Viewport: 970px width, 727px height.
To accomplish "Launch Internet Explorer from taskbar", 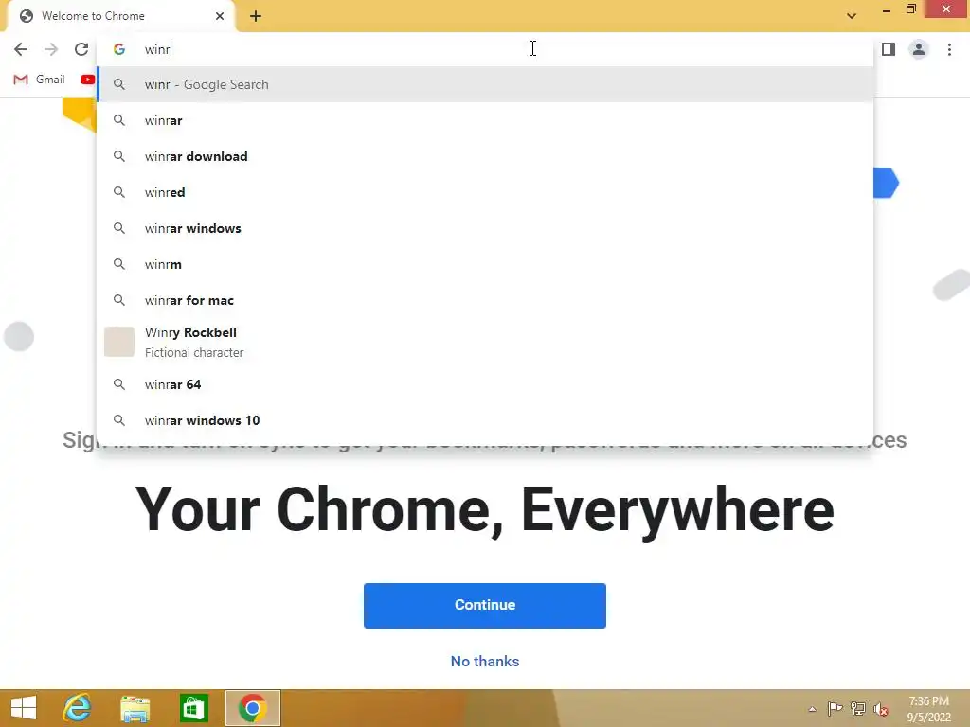I will 77,708.
